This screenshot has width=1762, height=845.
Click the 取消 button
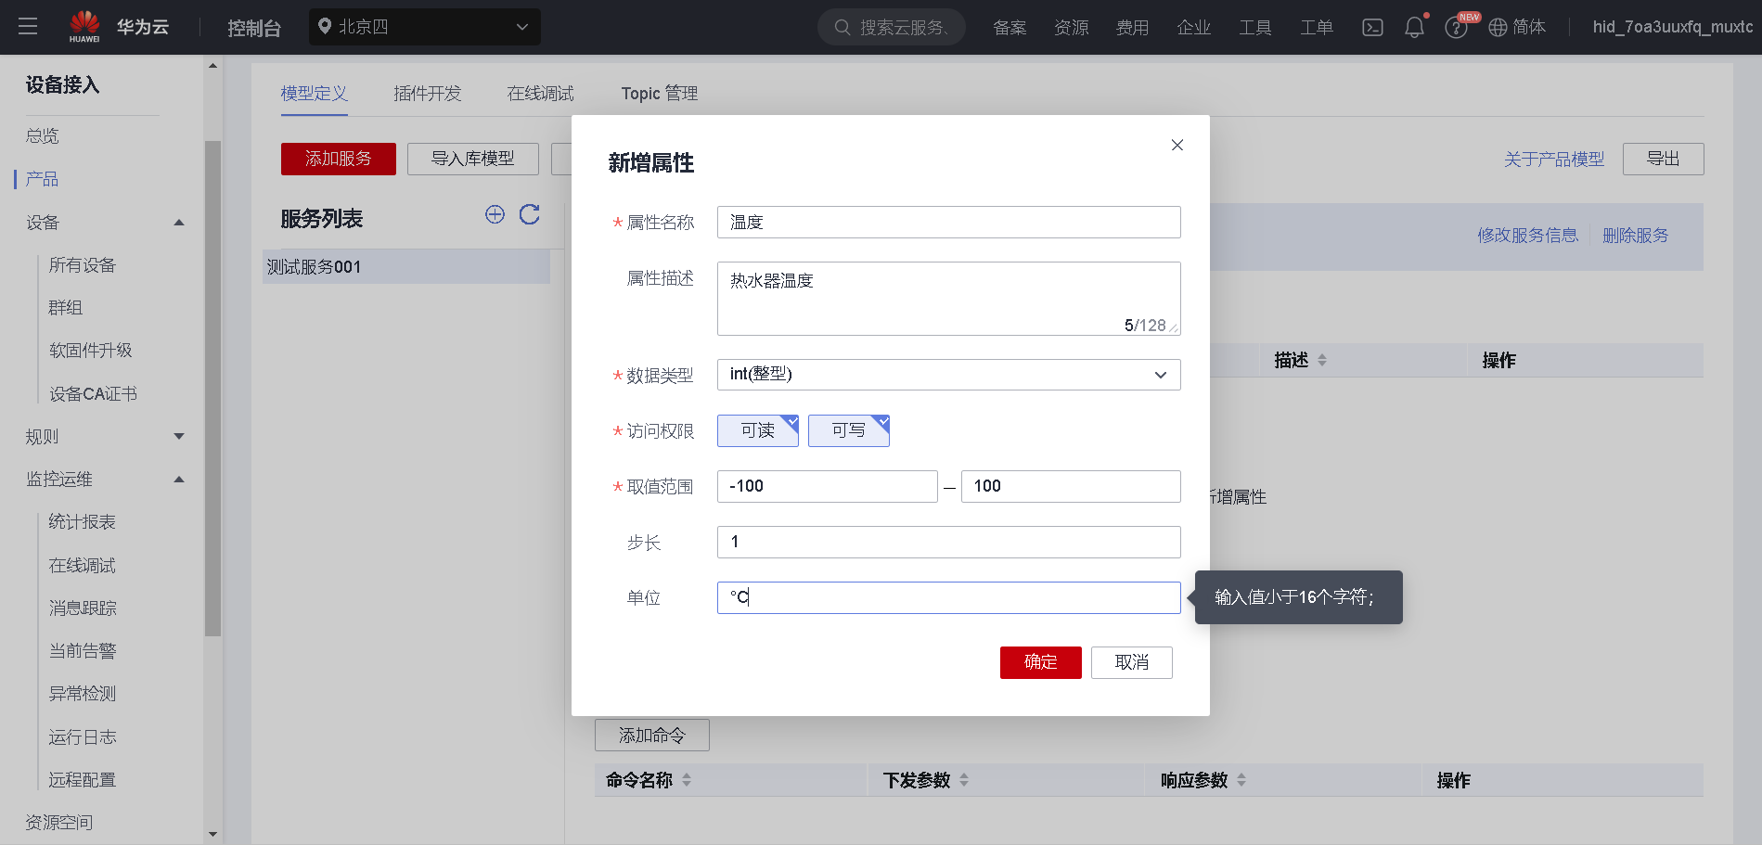coord(1132,662)
